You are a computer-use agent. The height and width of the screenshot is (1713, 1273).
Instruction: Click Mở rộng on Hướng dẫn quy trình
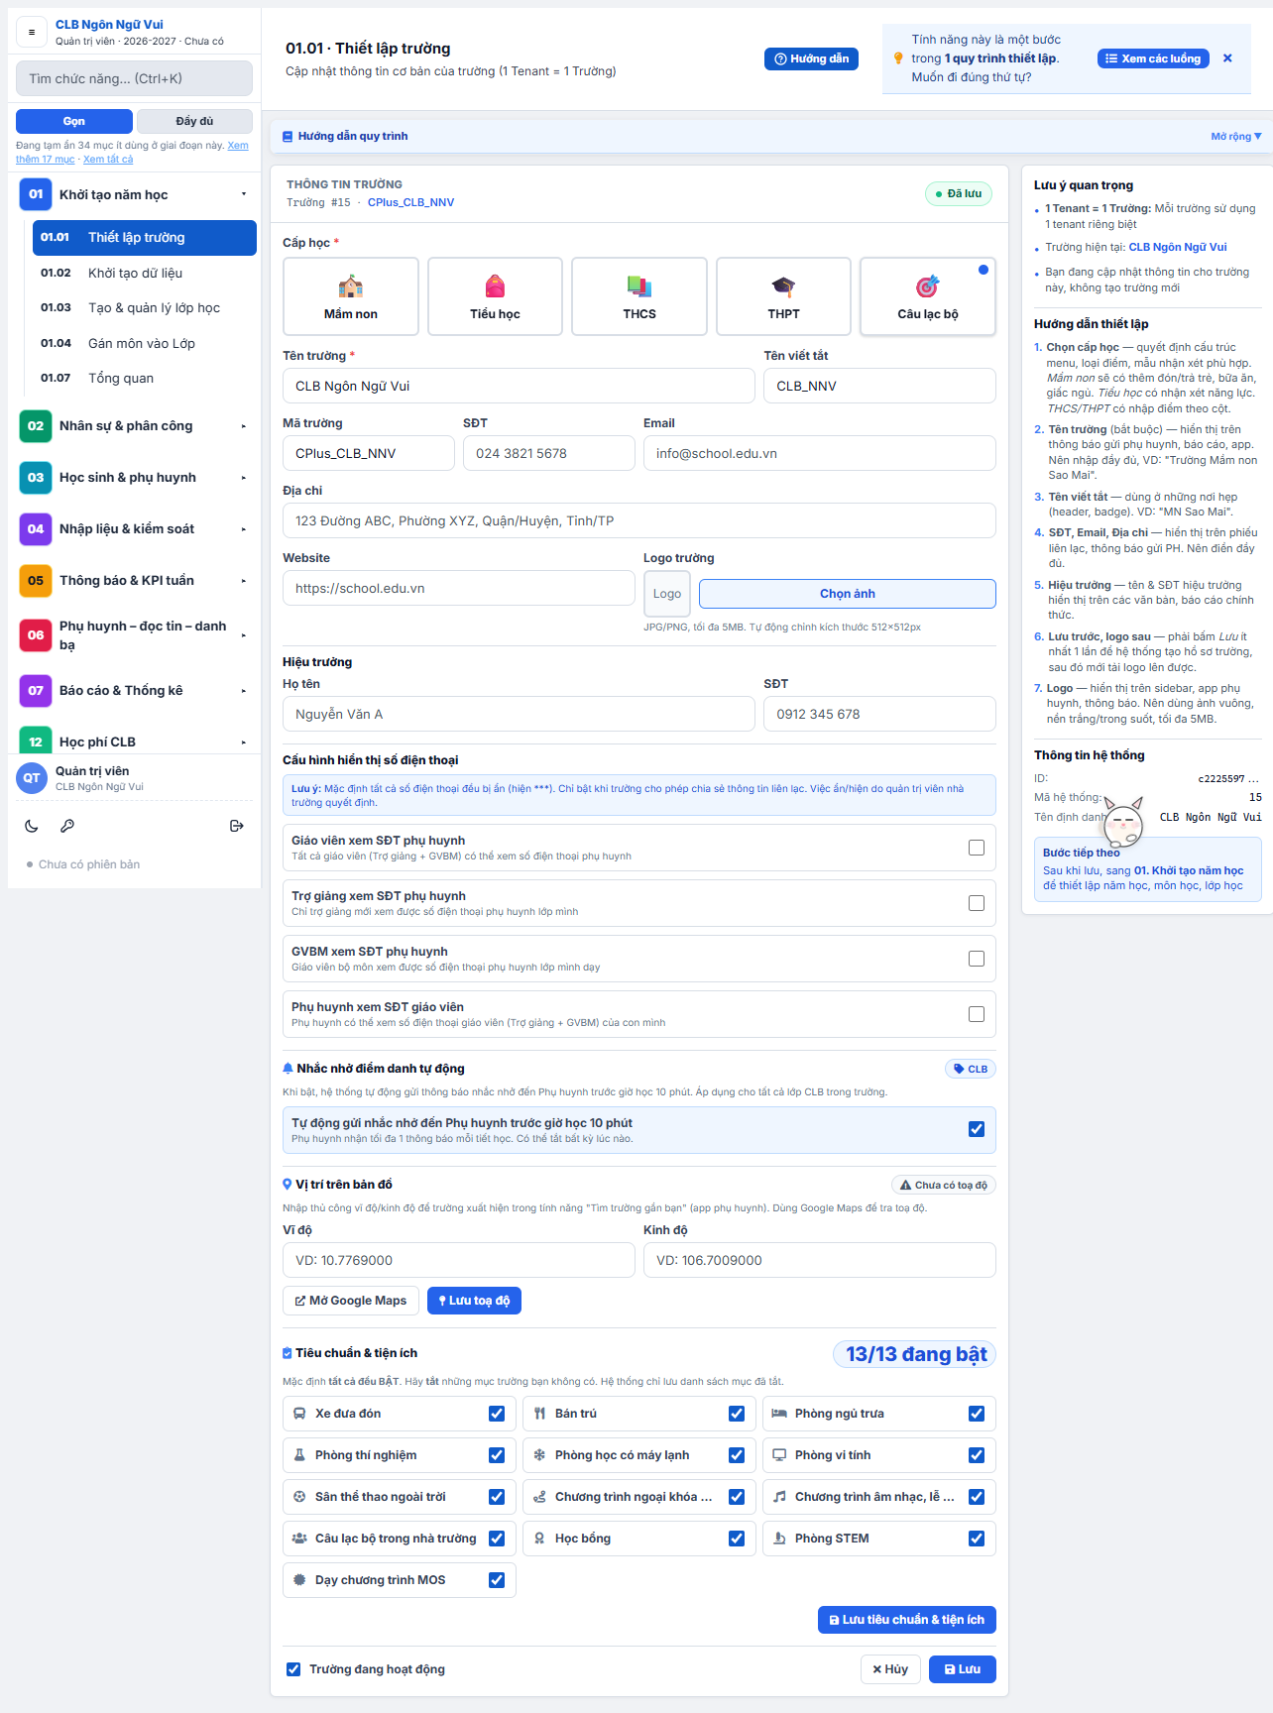click(x=1235, y=137)
